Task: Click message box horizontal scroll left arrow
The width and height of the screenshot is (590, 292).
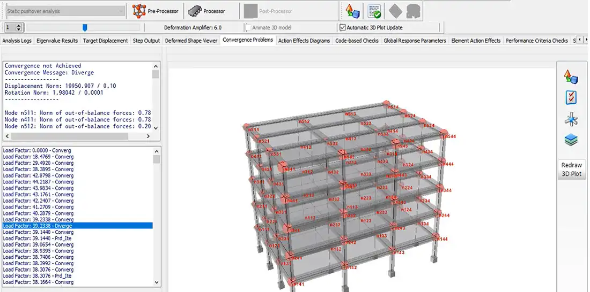Action: 8,136
